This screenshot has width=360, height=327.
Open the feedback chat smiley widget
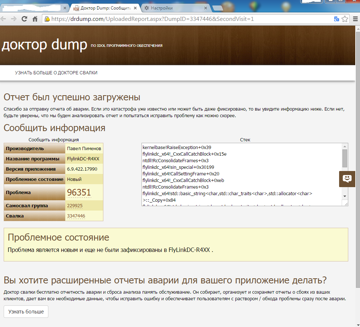click(x=347, y=179)
